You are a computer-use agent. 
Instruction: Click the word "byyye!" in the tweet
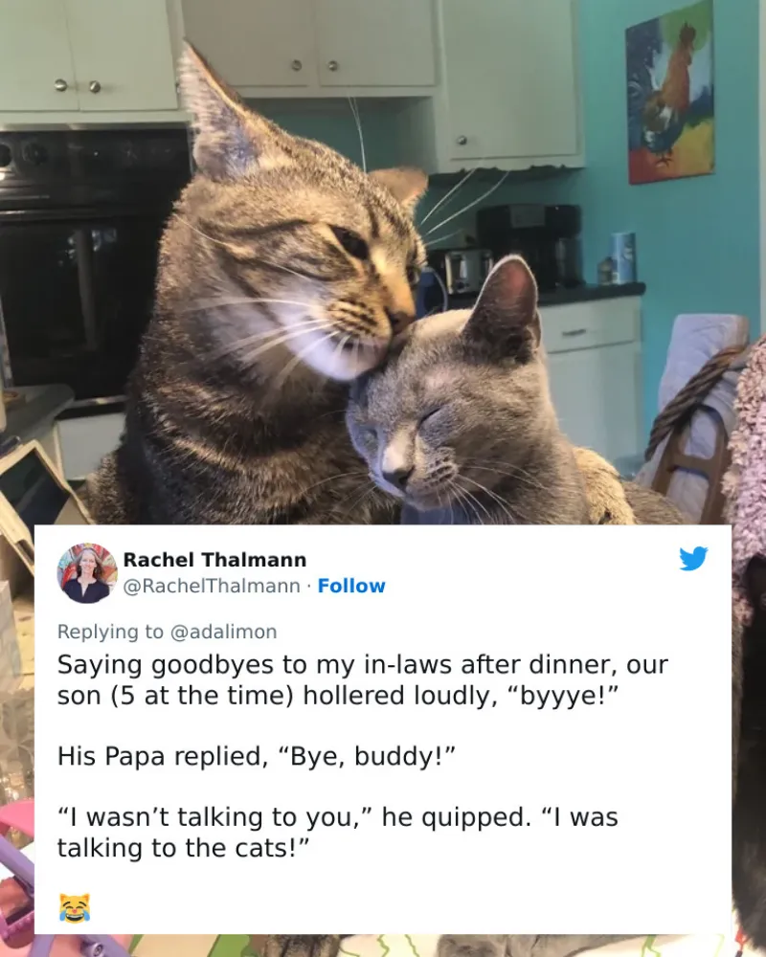(563, 696)
